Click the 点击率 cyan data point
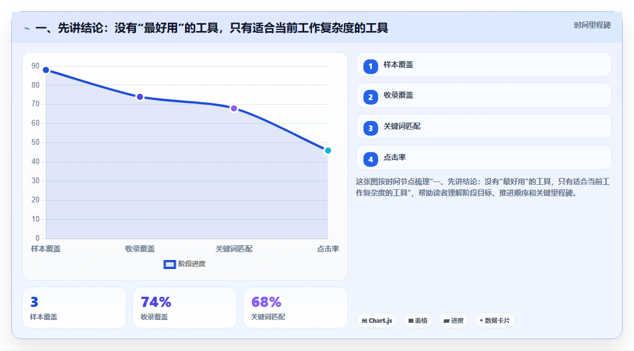The width and height of the screenshot is (634, 351). (328, 151)
